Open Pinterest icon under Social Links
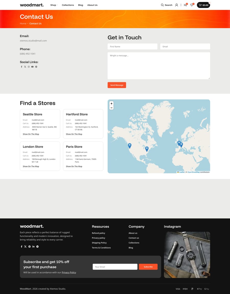 pos(36,67)
